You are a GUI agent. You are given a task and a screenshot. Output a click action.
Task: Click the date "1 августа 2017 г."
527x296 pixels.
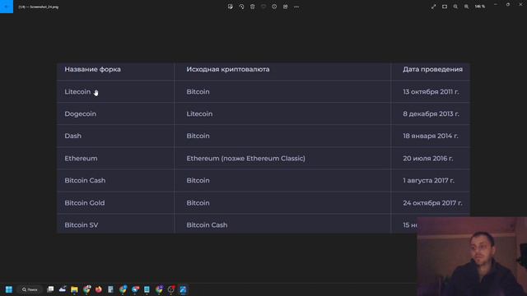click(428, 181)
